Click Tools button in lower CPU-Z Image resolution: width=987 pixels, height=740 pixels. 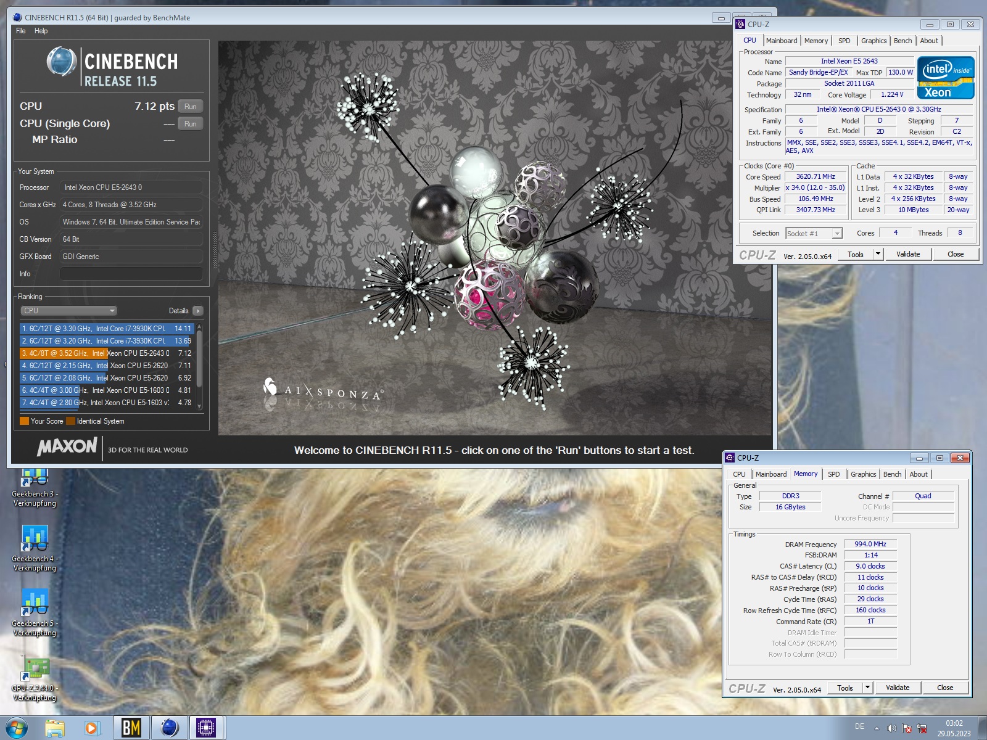[845, 688]
